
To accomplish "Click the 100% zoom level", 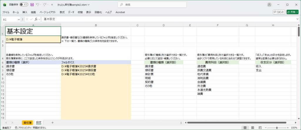I will click(x=294, y=128).
